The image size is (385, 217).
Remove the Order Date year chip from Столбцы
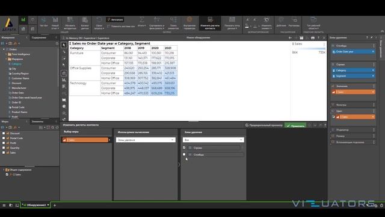373,52
